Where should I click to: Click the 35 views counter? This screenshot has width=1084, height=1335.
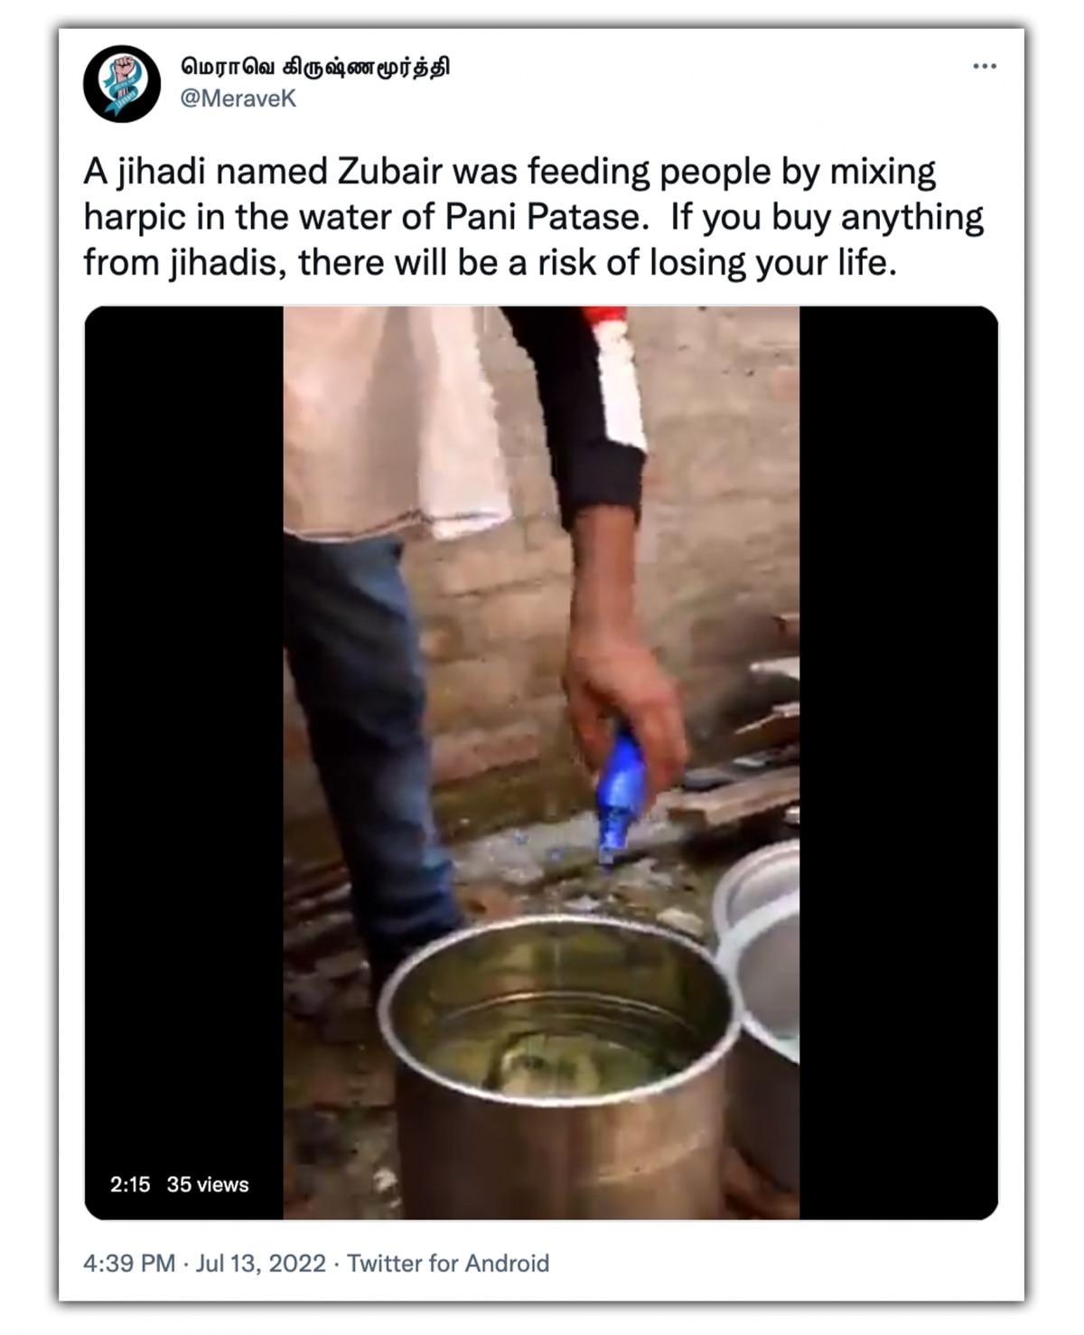(x=208, y=1184)
